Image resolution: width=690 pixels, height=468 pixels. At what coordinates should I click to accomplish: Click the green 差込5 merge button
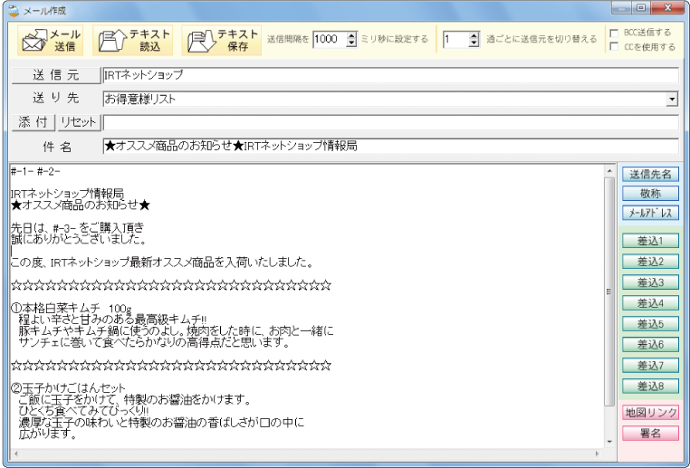tap(650, 324)
